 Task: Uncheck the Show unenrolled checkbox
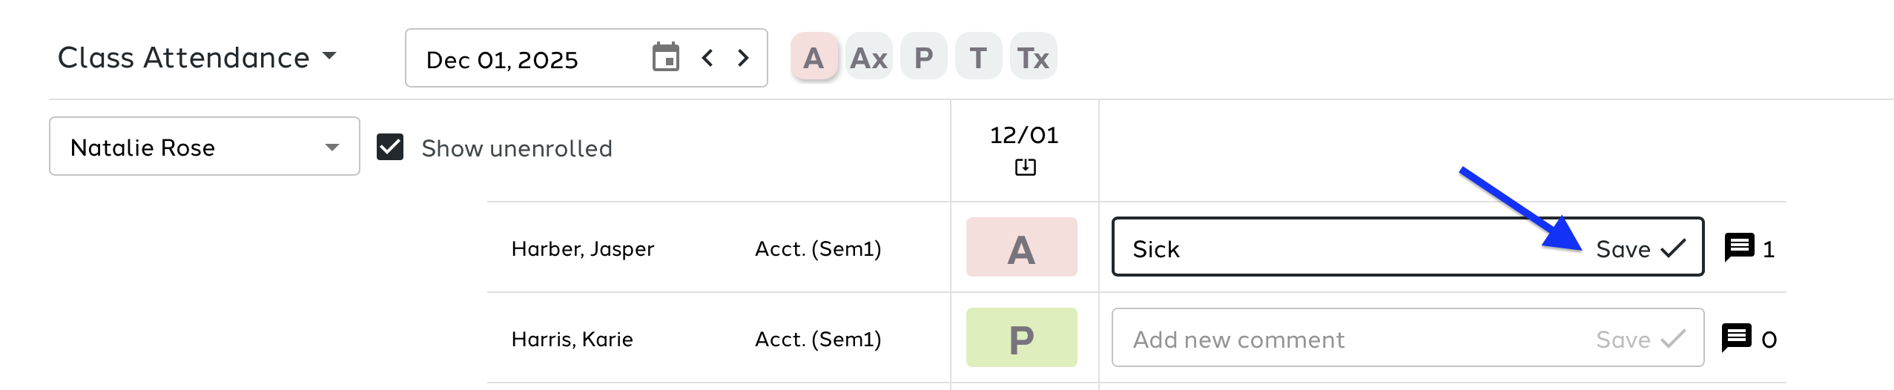(x=390, y=148)
